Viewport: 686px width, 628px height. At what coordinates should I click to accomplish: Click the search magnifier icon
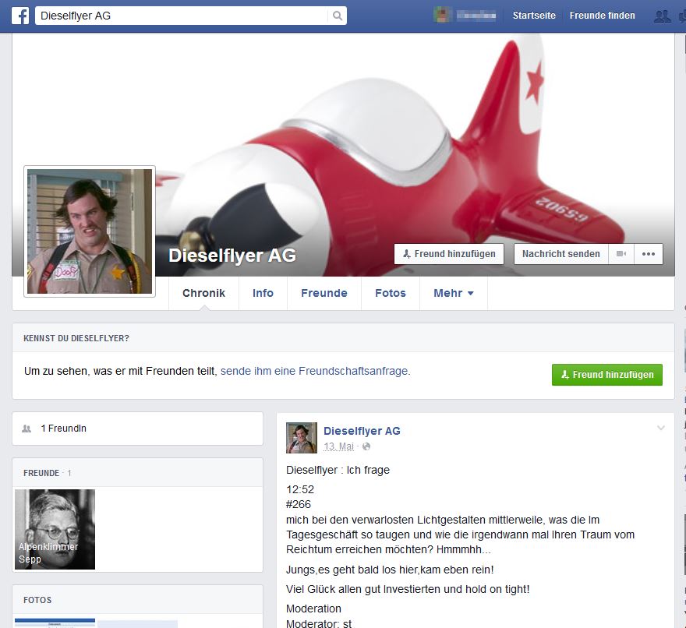pos(337,16)
